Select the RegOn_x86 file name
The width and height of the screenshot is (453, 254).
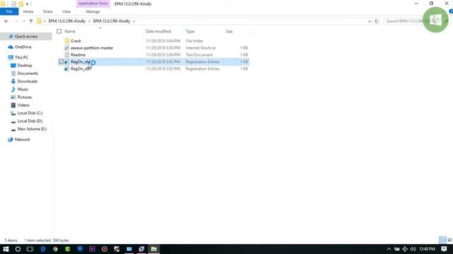(81, 69)
